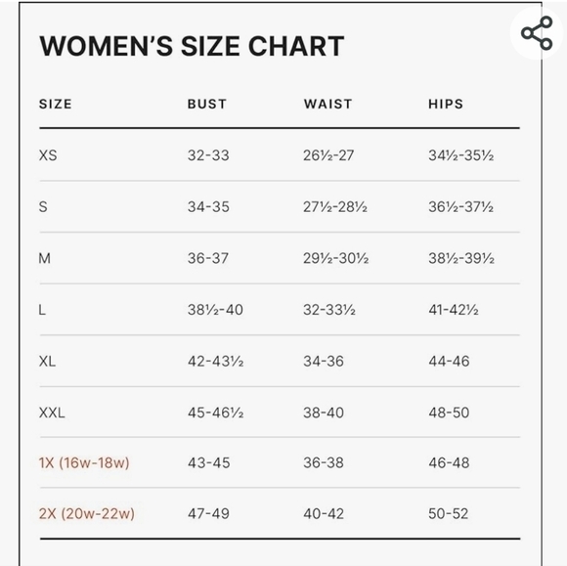Select the S size row label
567x566 pixels.
click(43, 207)
